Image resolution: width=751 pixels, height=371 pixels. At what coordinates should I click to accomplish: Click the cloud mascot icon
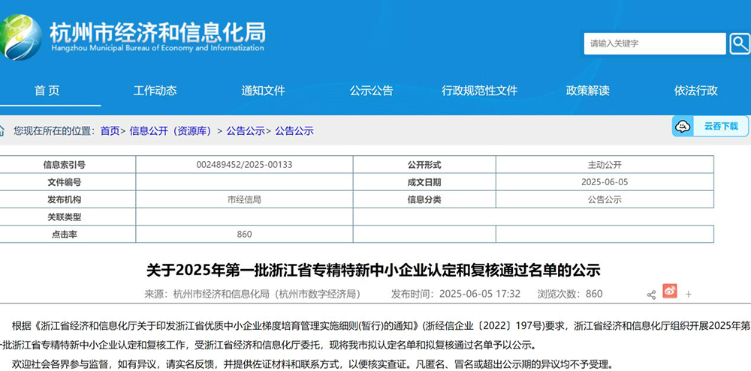pyautogui.click(x=683, y=127)
